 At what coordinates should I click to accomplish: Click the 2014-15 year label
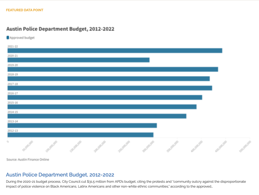[13, 112]
